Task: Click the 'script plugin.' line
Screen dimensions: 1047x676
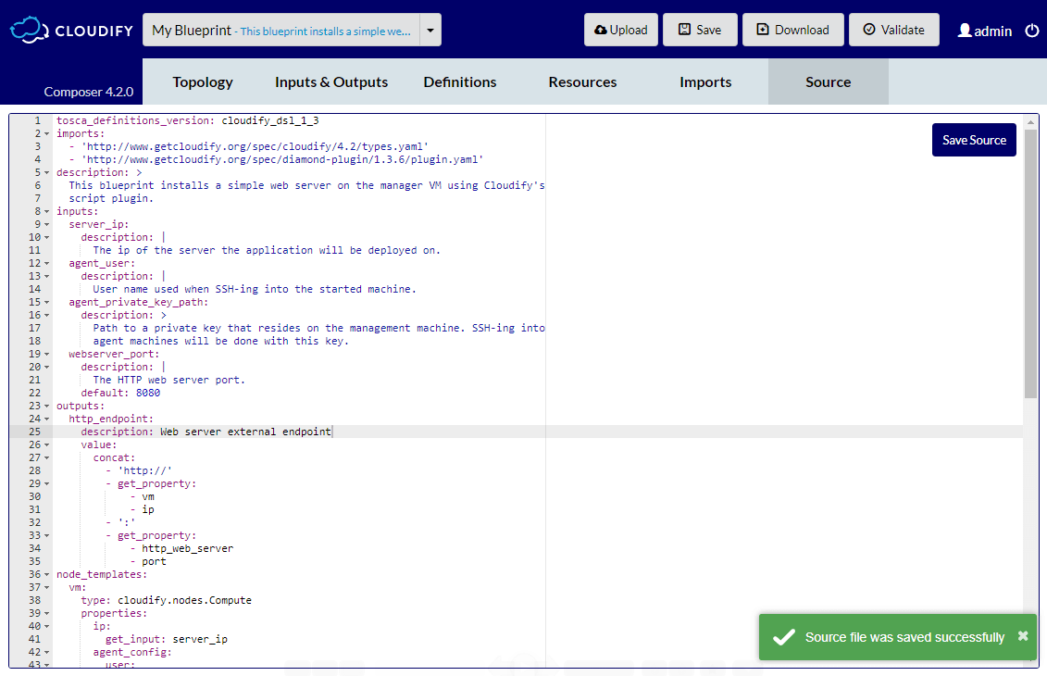Action: click(x=111, y=198)
